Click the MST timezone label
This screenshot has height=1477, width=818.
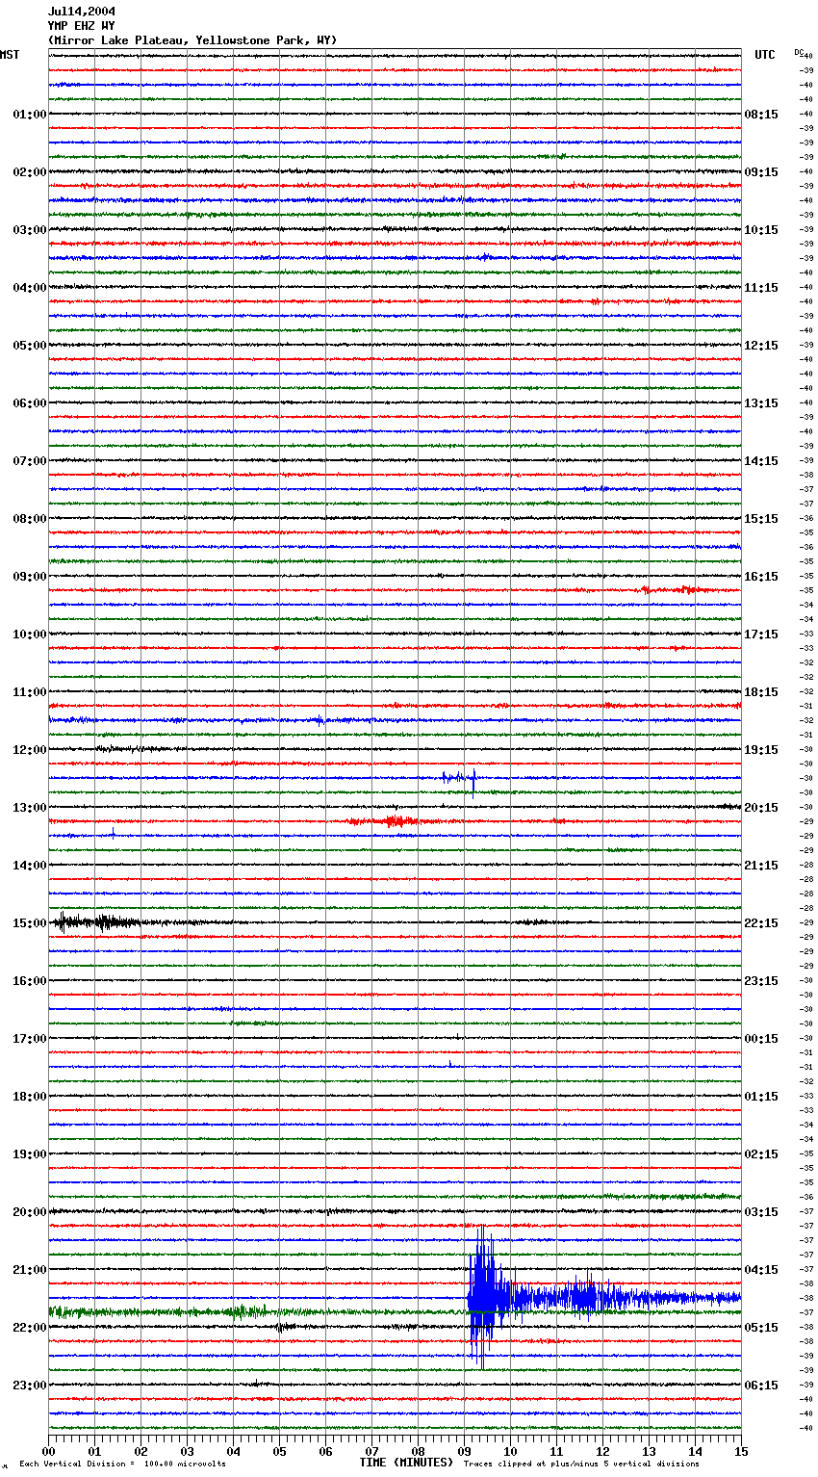(10, 55)
